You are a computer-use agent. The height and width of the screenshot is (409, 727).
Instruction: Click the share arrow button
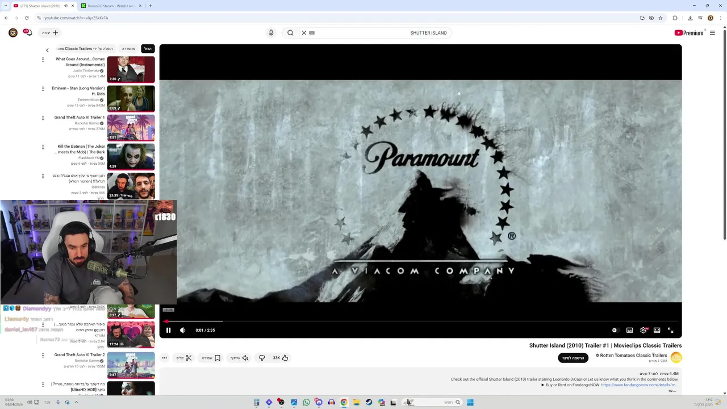[239, 358]
